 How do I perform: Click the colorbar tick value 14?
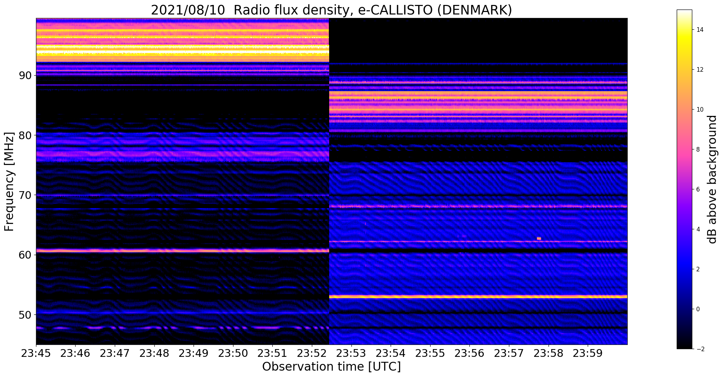(x=699, y=30)
